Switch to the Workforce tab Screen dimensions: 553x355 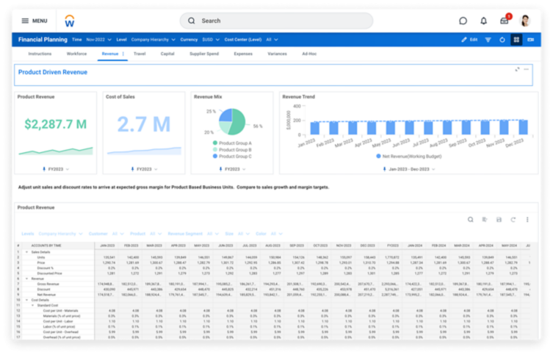[76, 54]
